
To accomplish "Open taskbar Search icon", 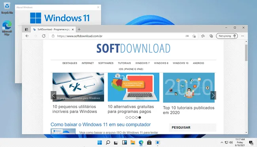I will point(108,142).
